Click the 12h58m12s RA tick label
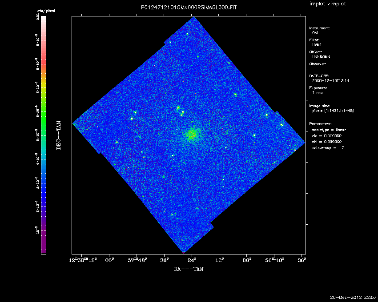 pyautogui.click(x=84, y=260)
